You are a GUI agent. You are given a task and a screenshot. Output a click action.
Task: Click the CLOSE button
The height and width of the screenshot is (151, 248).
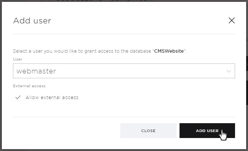[148, 131]
